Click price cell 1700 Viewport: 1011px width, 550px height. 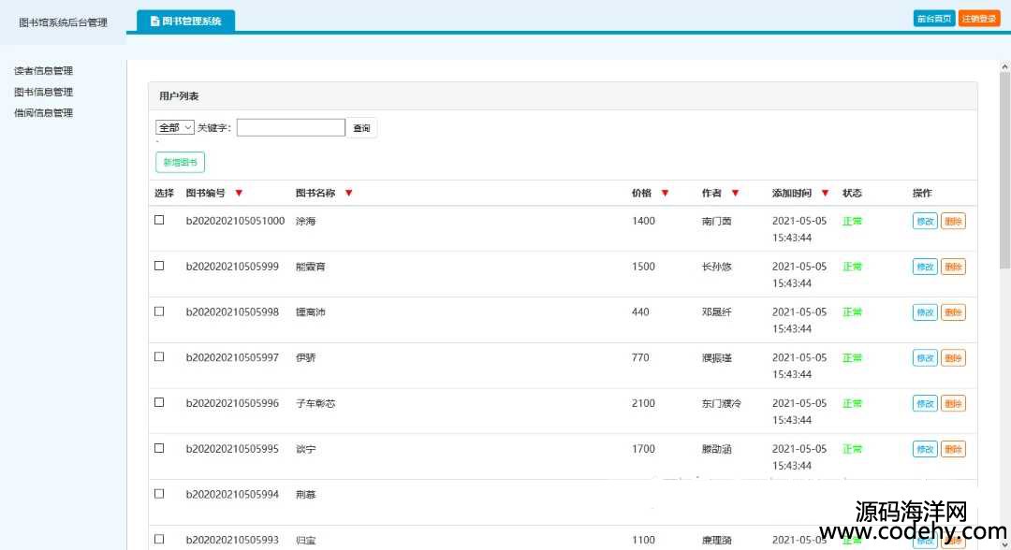643,449
